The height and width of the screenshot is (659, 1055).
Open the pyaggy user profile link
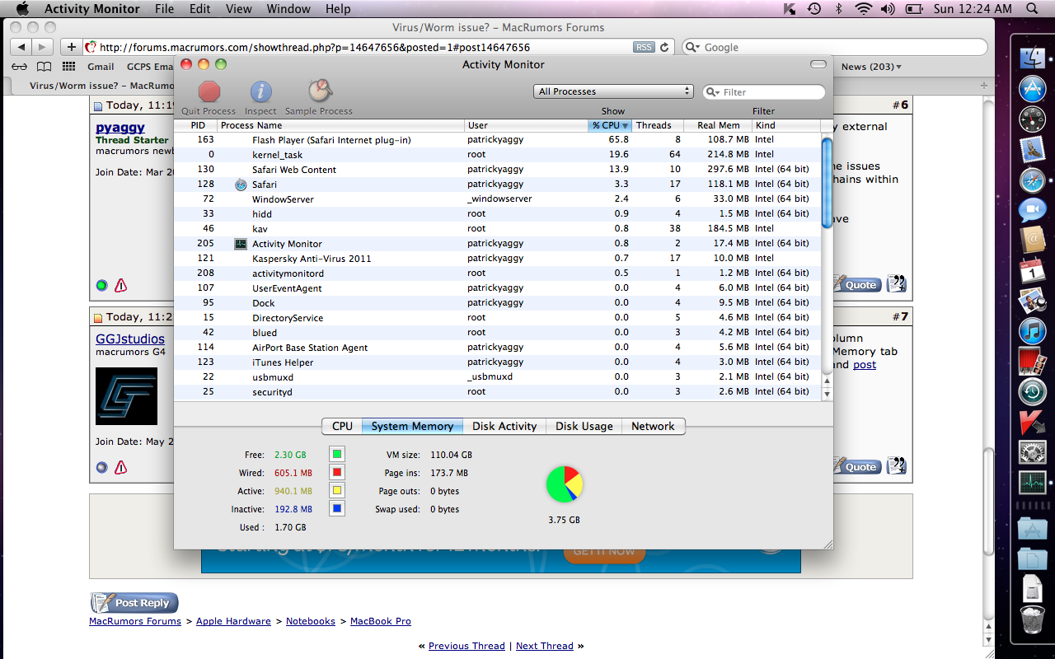tap(120, 128)
